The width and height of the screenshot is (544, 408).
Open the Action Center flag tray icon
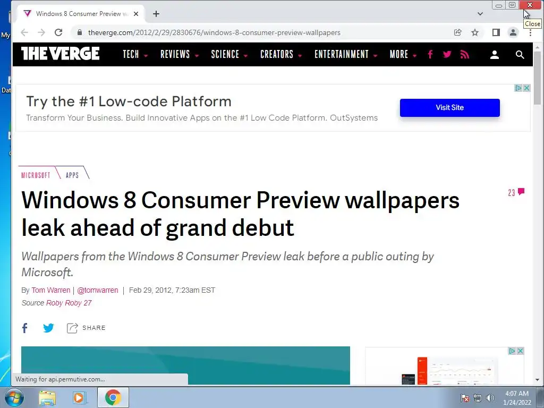click(465, 398)
